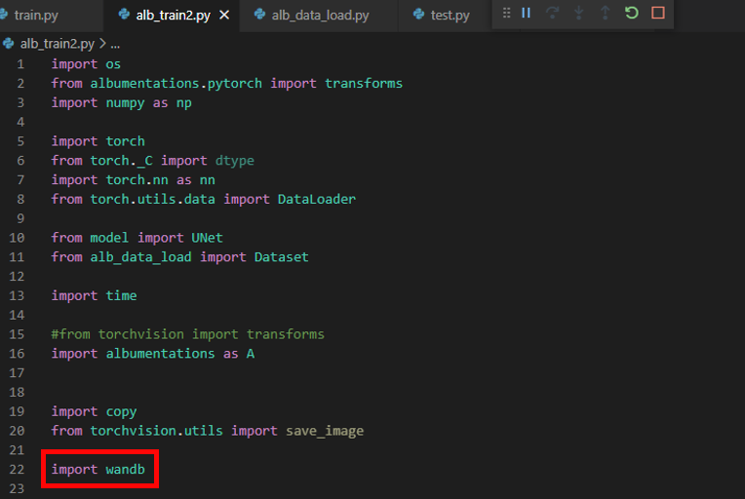Close the alb_train2.py tab

(224, 16)
